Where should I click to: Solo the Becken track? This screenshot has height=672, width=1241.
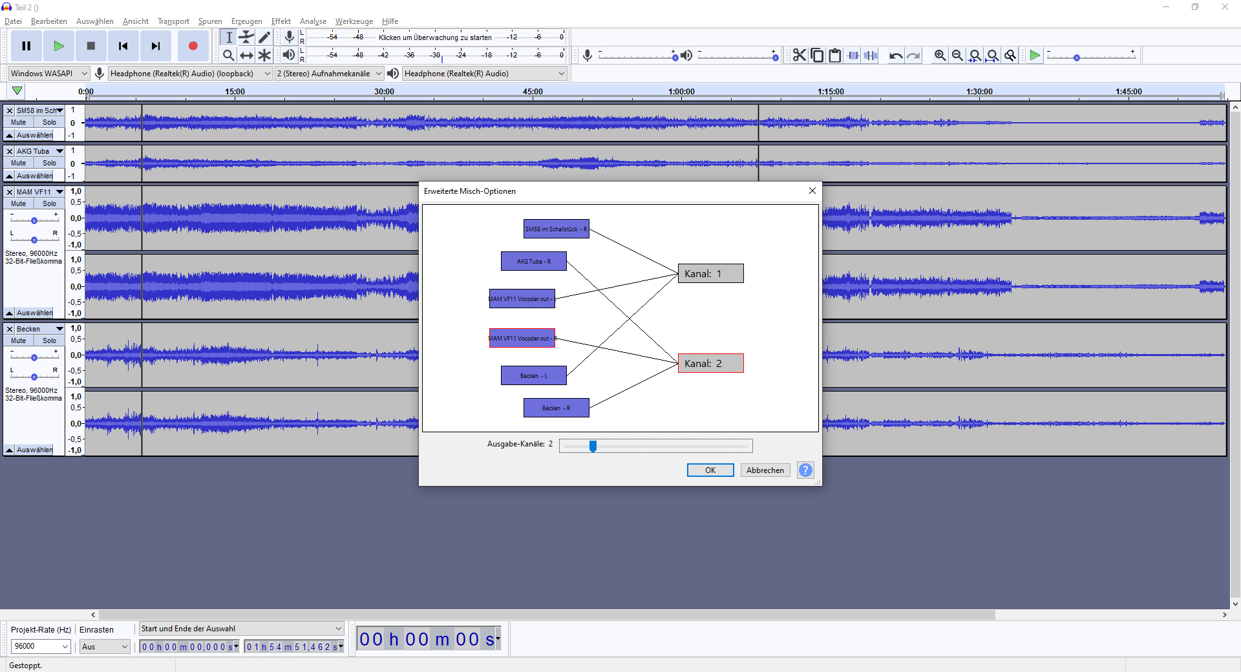coord(49,341)
